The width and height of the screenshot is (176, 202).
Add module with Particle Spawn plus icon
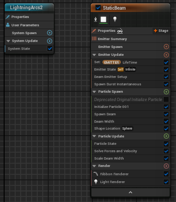(x=166, y=92)
